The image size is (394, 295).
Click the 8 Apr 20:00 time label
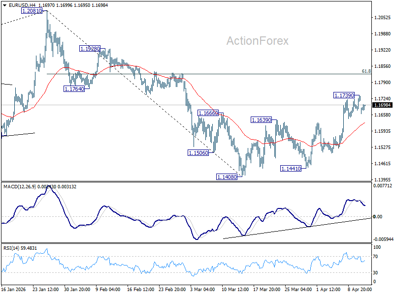pyautogui.click(x=360, y=290)
